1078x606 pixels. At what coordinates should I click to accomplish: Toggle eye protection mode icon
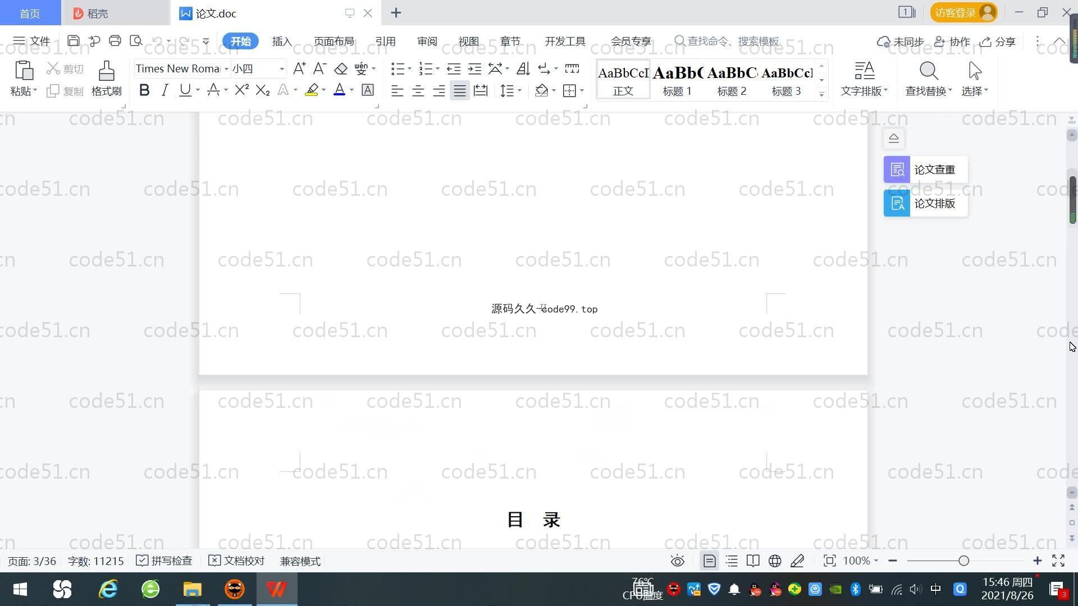click(x=678, y=561)
